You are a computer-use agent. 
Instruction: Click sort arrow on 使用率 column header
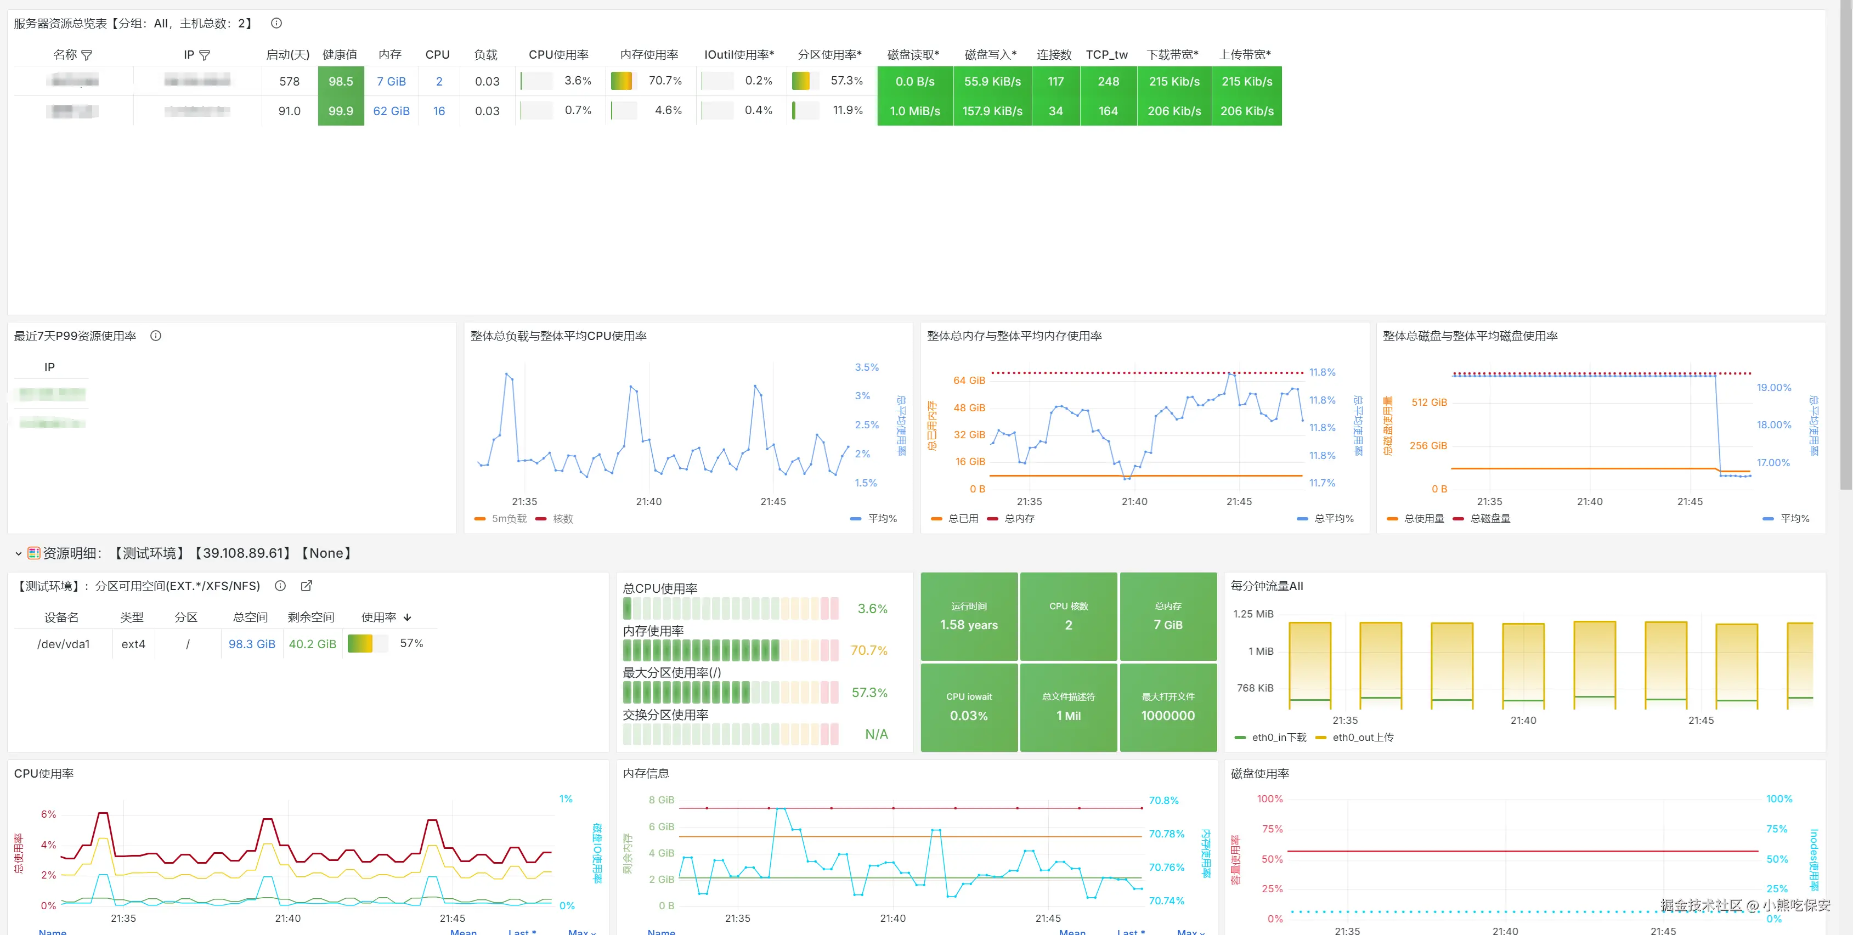point(408,618)
